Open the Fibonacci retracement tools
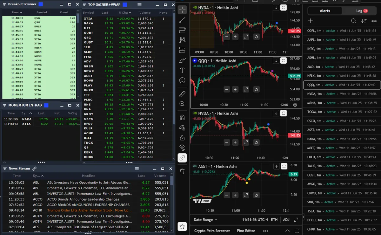Viewport: 381px width, 235px height. pos(182,30)
